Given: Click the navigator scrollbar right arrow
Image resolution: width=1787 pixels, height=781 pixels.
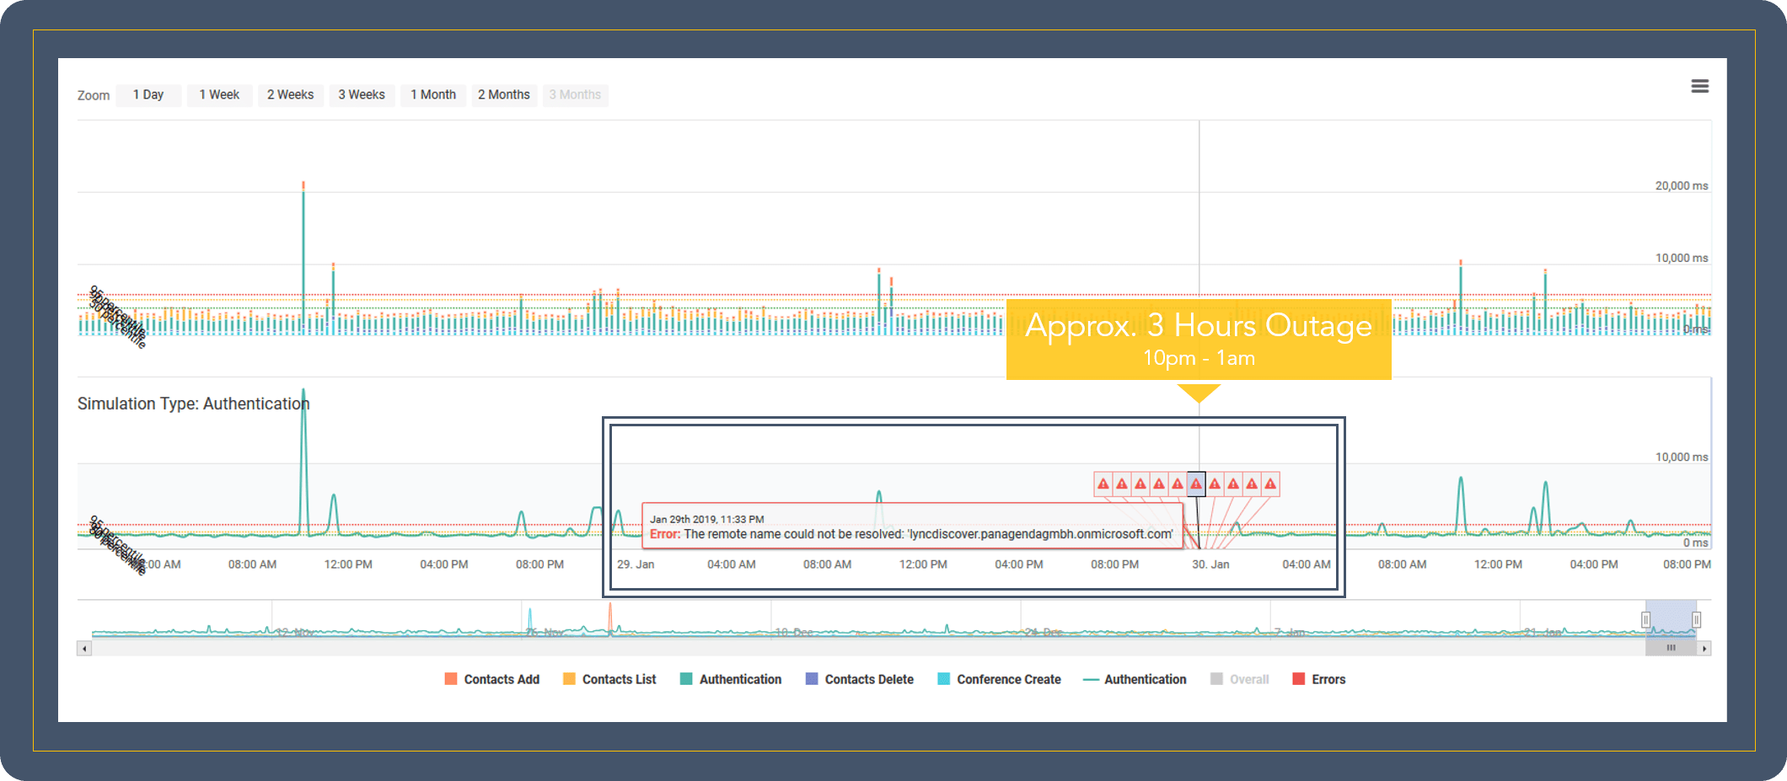Looking at the screenshot, I should click(1704, 648).
